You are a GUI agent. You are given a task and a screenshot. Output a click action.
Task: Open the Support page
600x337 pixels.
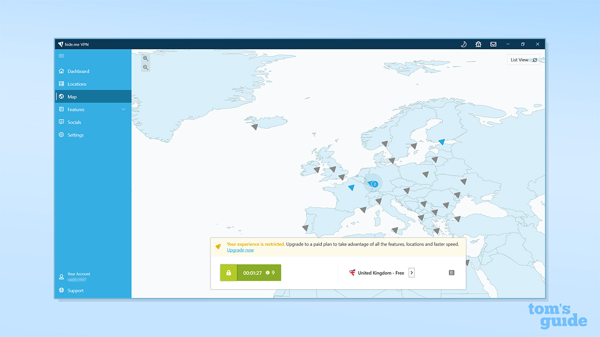click(75, 291)
